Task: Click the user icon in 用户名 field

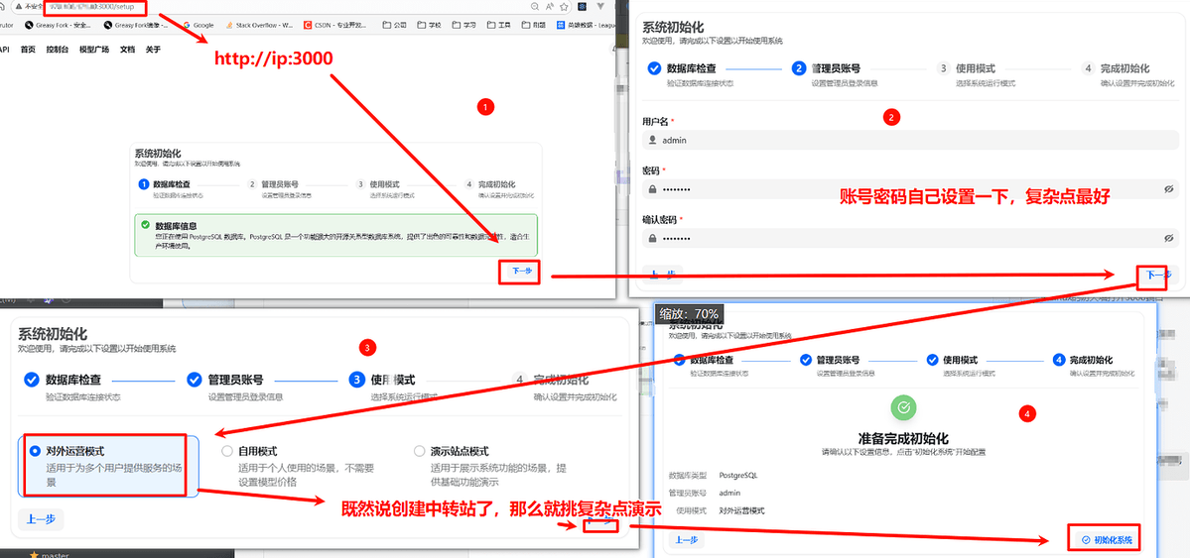Action: [652, 141]
